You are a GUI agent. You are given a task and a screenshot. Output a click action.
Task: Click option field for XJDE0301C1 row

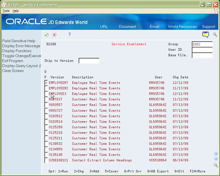[46, 160]
